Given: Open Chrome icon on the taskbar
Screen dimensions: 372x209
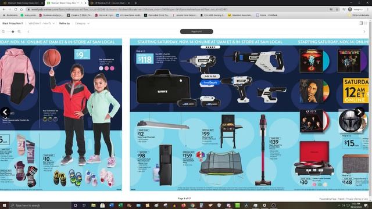Looking at the screenshot, I should pyautogui.click(x=192, y=206).
